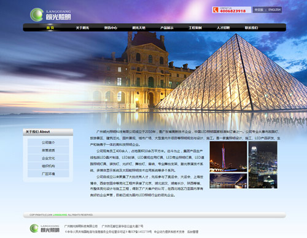Select 朗光天地 in the navigation bar
Image resolution: width=307 pixels, height=238 pixels.
click(x=139, y=28)
